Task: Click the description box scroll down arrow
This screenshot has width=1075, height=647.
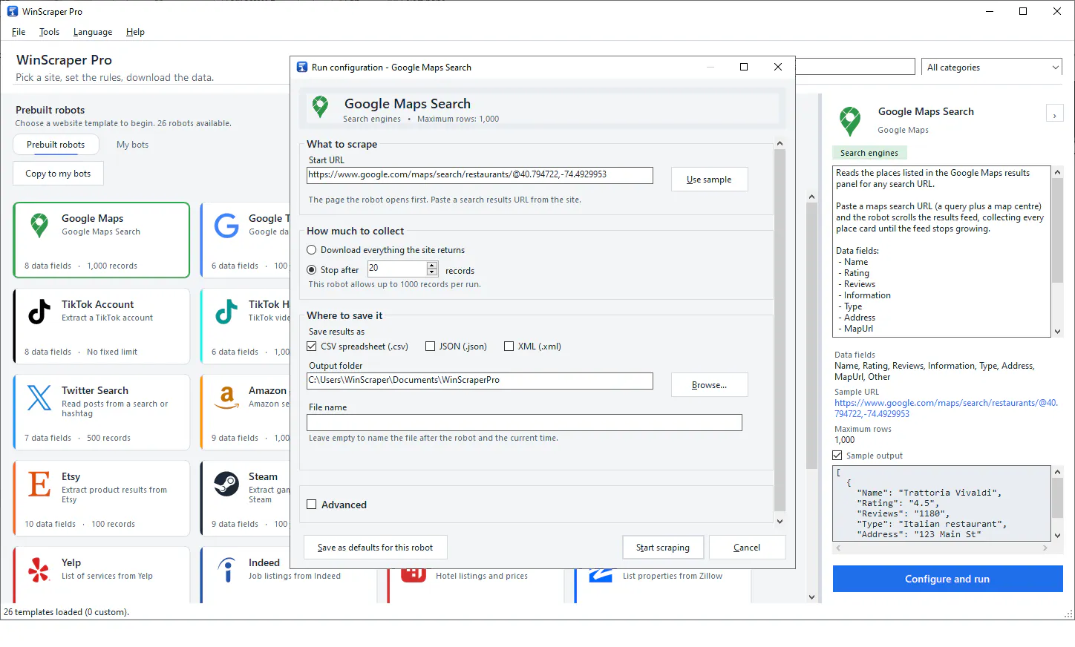Action: click(1057, 332)
